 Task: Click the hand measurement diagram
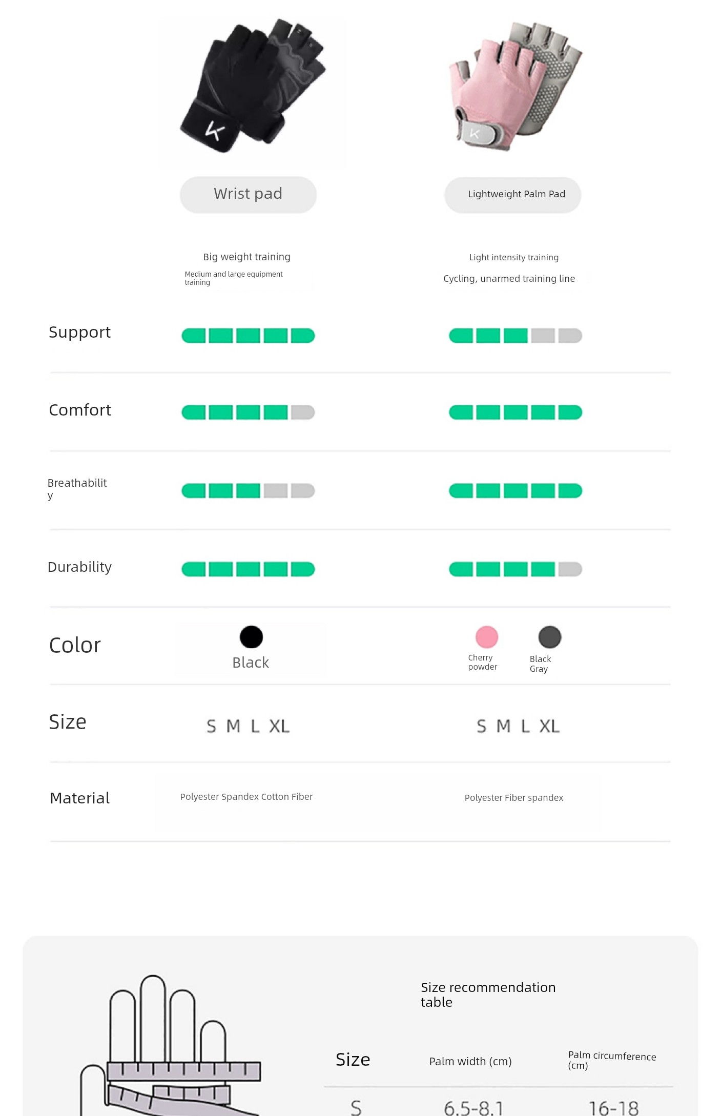[x=171, y=1045]
